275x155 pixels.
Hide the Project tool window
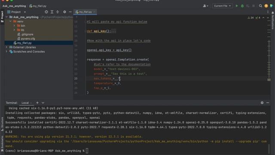click(70, 12)
